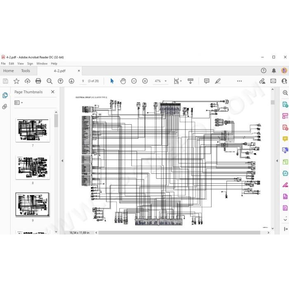Close the 4-2.pdf tab
289x289 pixels.
click(79, 71)
